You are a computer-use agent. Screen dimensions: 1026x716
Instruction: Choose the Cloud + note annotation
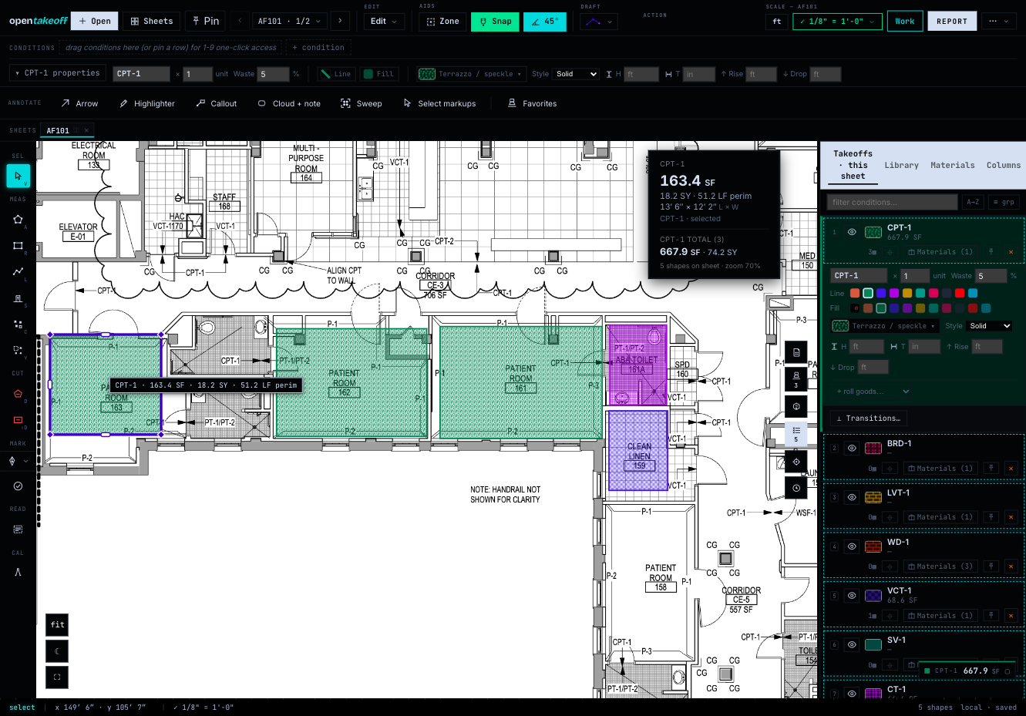point(289,103)
